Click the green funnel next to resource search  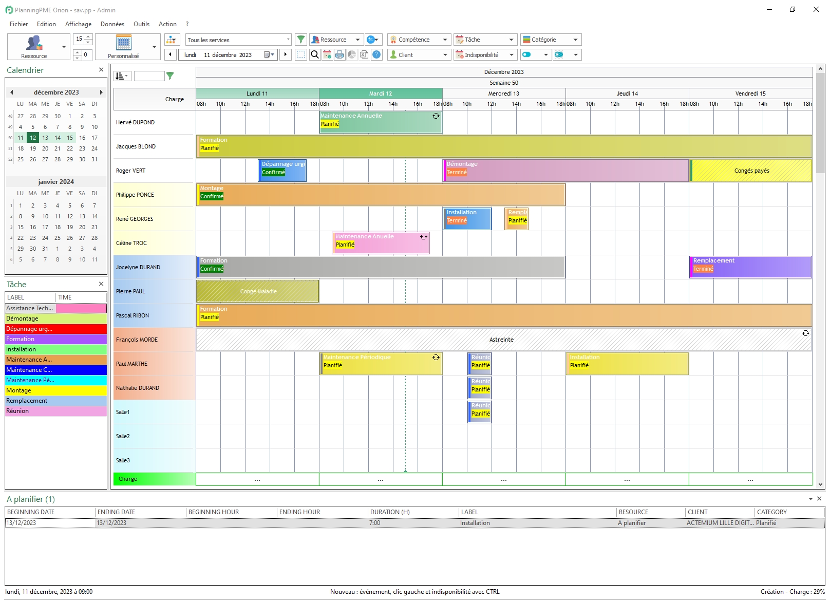click(x=170, y=76)
